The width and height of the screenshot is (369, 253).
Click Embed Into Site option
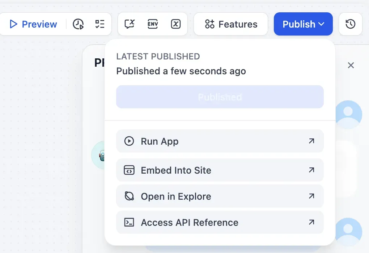pyautogui.click(x=220, y=170)
